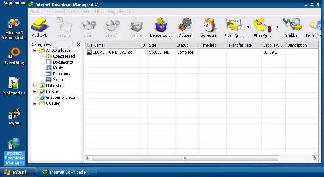
Task: Close the Categories panel
Action: (x=78, y=44)
